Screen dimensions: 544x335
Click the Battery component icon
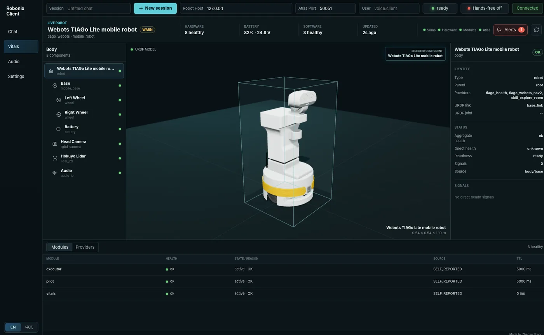pyautogui.click(x=59, y=129)
